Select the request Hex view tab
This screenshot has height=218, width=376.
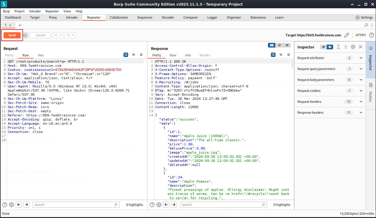[40, 55]
